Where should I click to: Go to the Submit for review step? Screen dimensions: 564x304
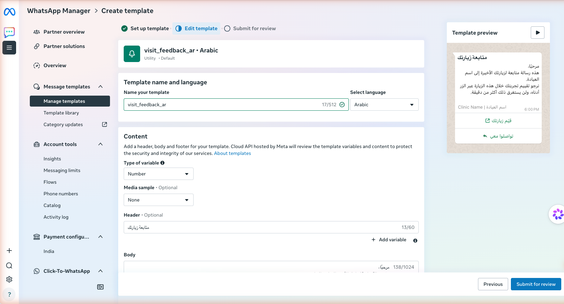[250, 28]
